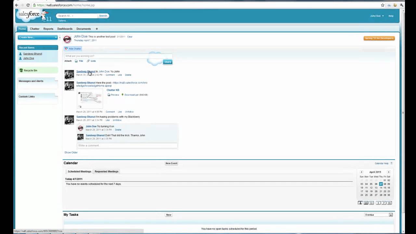Click the Hide Chatter heart icon
416x234 pixels.
tap(66, 49)
